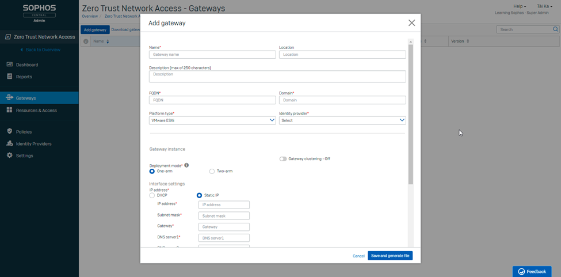Select Two-arm deployment mode

pos(212,172)
